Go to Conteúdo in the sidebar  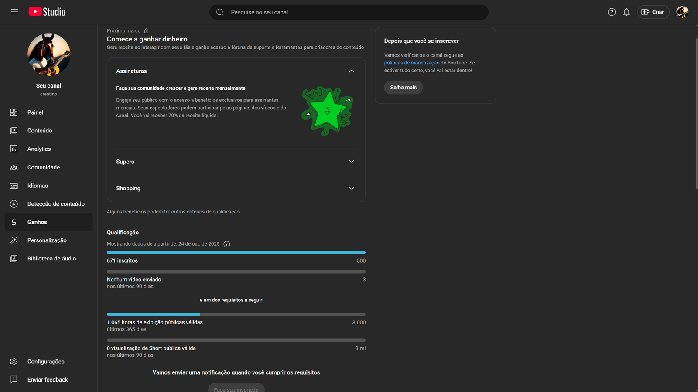(48, 131)
